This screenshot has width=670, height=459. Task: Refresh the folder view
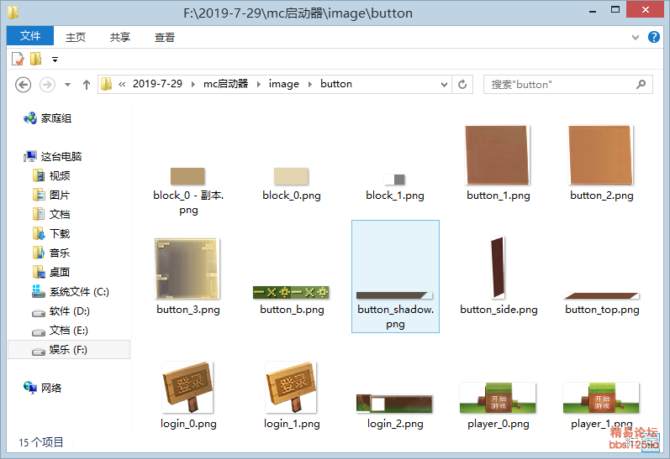click(x=462, y=85)
